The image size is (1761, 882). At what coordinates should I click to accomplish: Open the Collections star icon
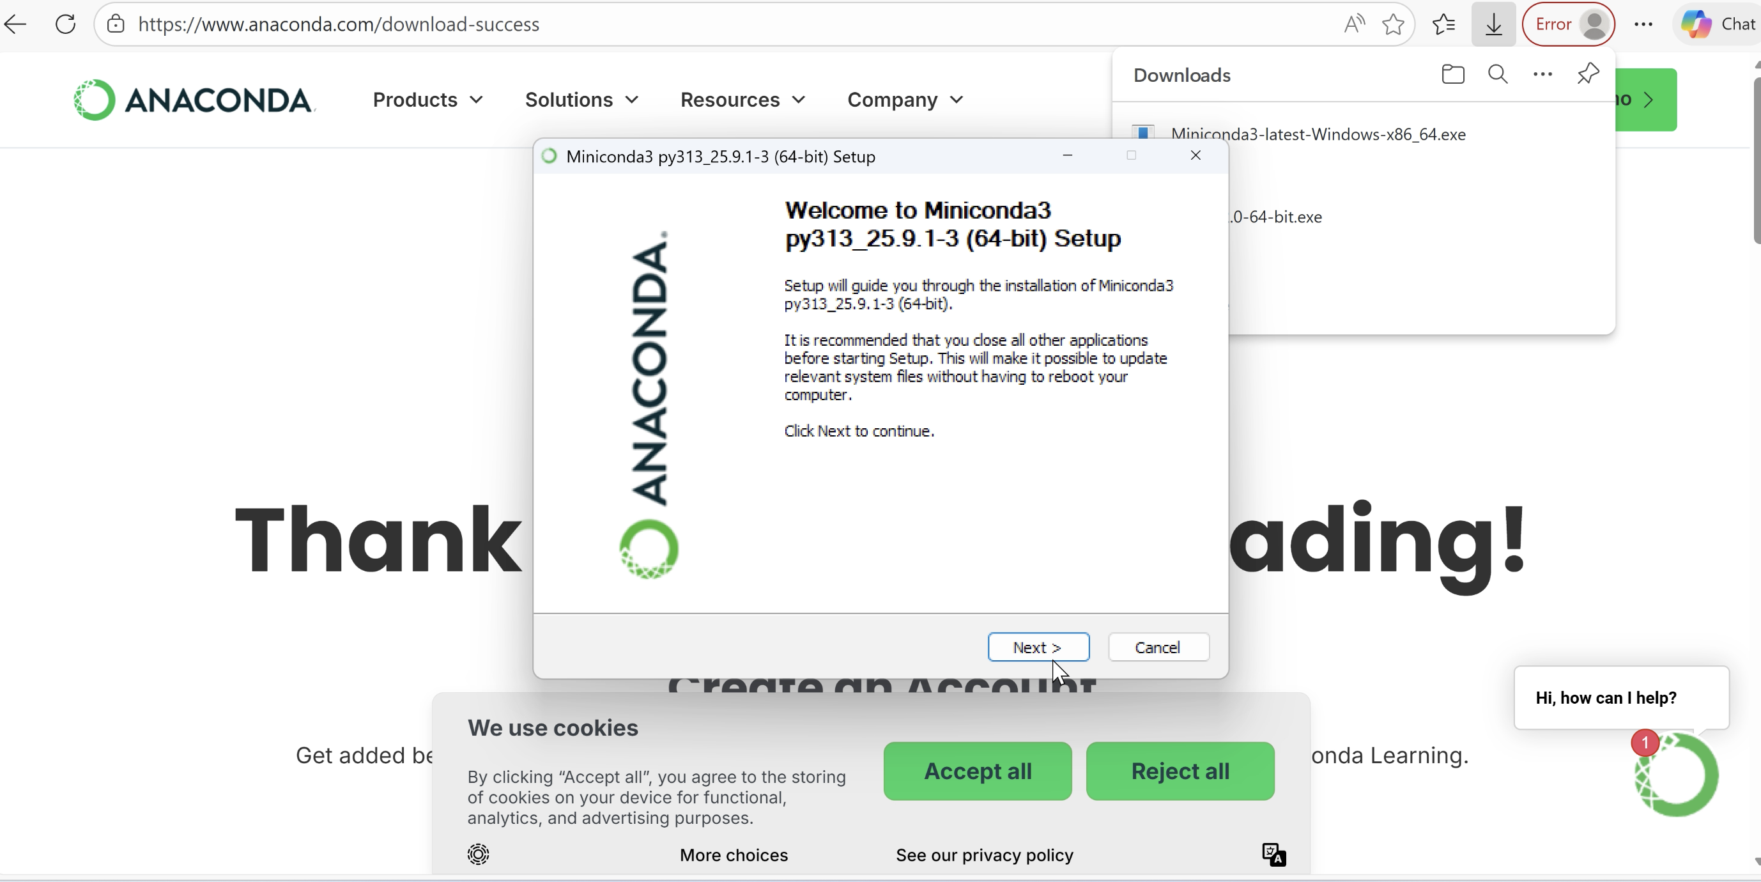tap(1443, 24)
